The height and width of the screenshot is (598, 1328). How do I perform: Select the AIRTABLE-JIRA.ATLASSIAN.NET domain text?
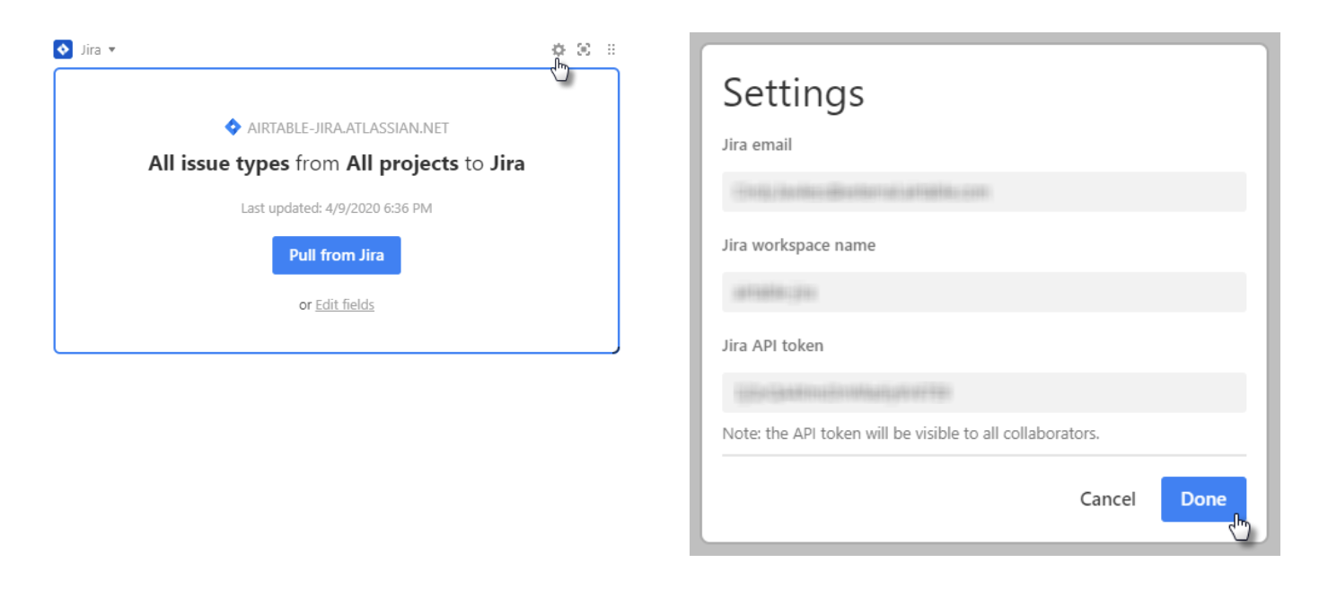[x=348, y=128]
